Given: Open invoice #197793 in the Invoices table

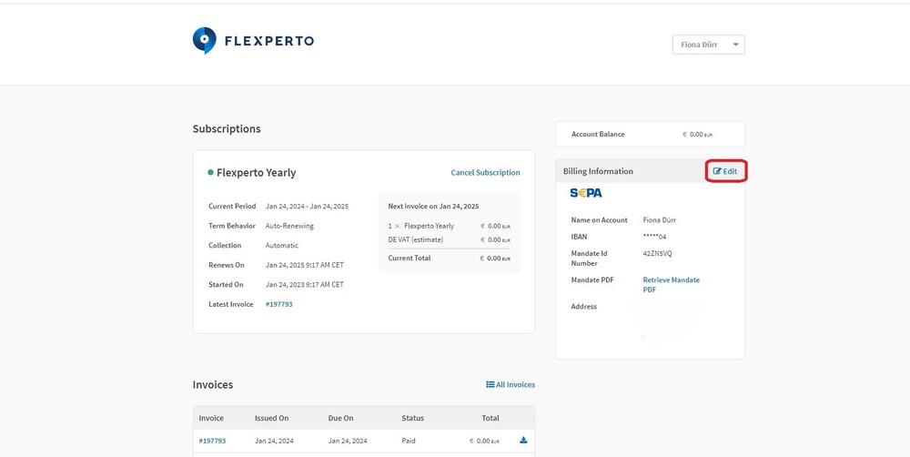Looking at the screenshot, I should [212, 441].
